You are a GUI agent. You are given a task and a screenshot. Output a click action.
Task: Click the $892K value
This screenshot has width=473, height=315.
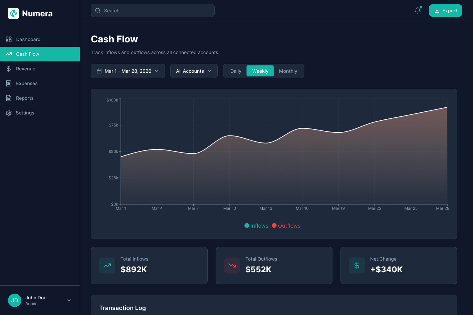pyautogui.click(x=134, y=269)
